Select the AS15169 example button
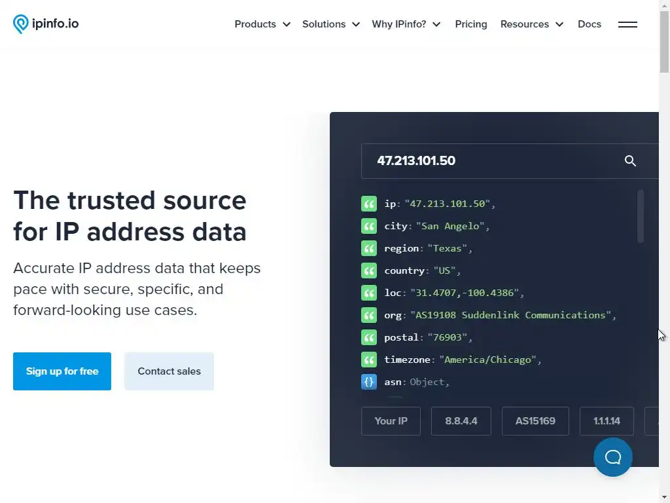 [x=535, y=421]
